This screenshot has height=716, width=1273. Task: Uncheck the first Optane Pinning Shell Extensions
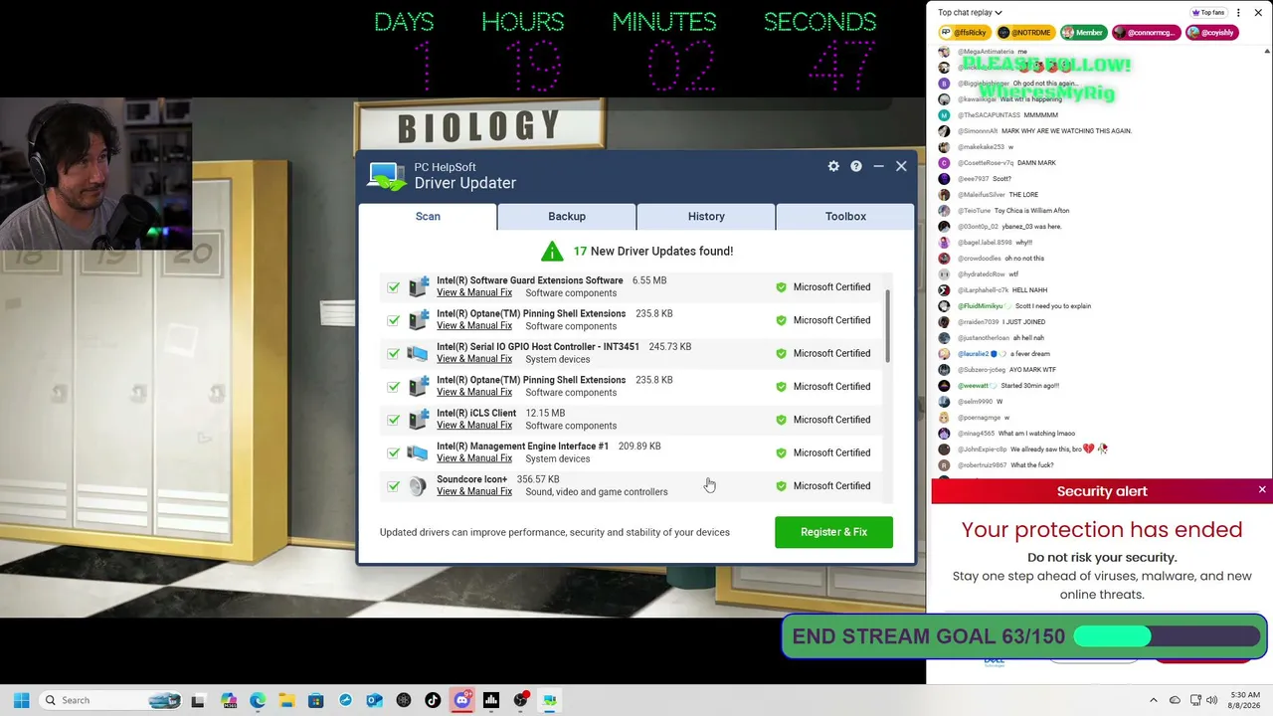[x=394, y=320]
